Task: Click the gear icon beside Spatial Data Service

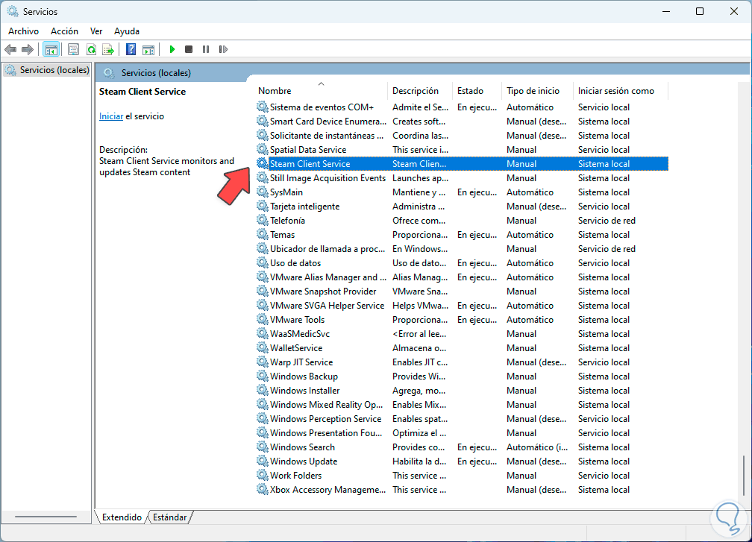Action: click(x=262, y=149)
